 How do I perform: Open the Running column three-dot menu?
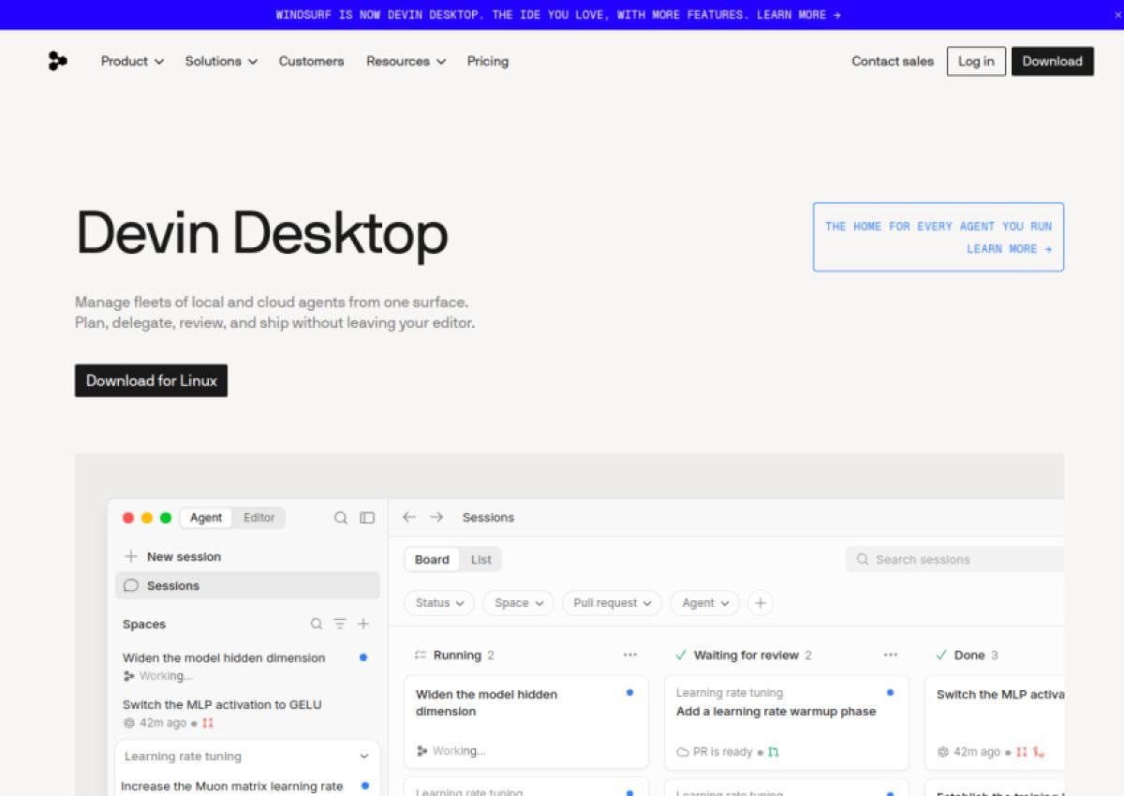630,656
